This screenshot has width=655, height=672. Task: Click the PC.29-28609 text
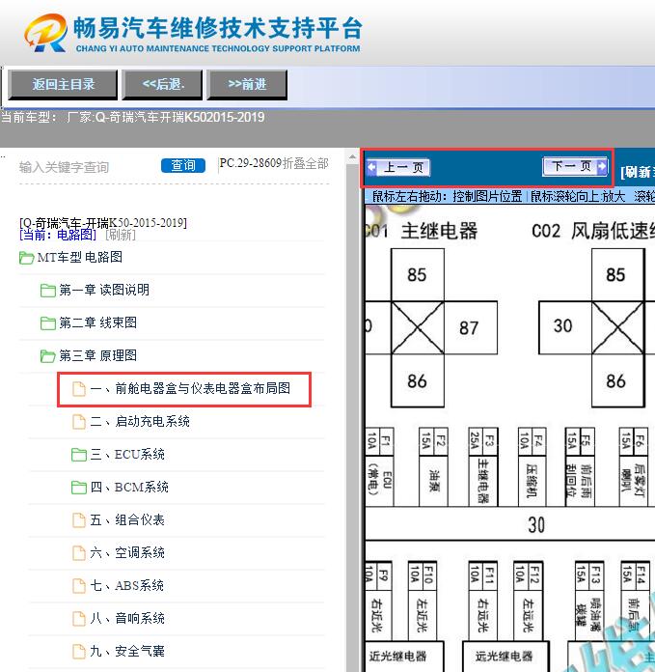(x=251, y=163)
